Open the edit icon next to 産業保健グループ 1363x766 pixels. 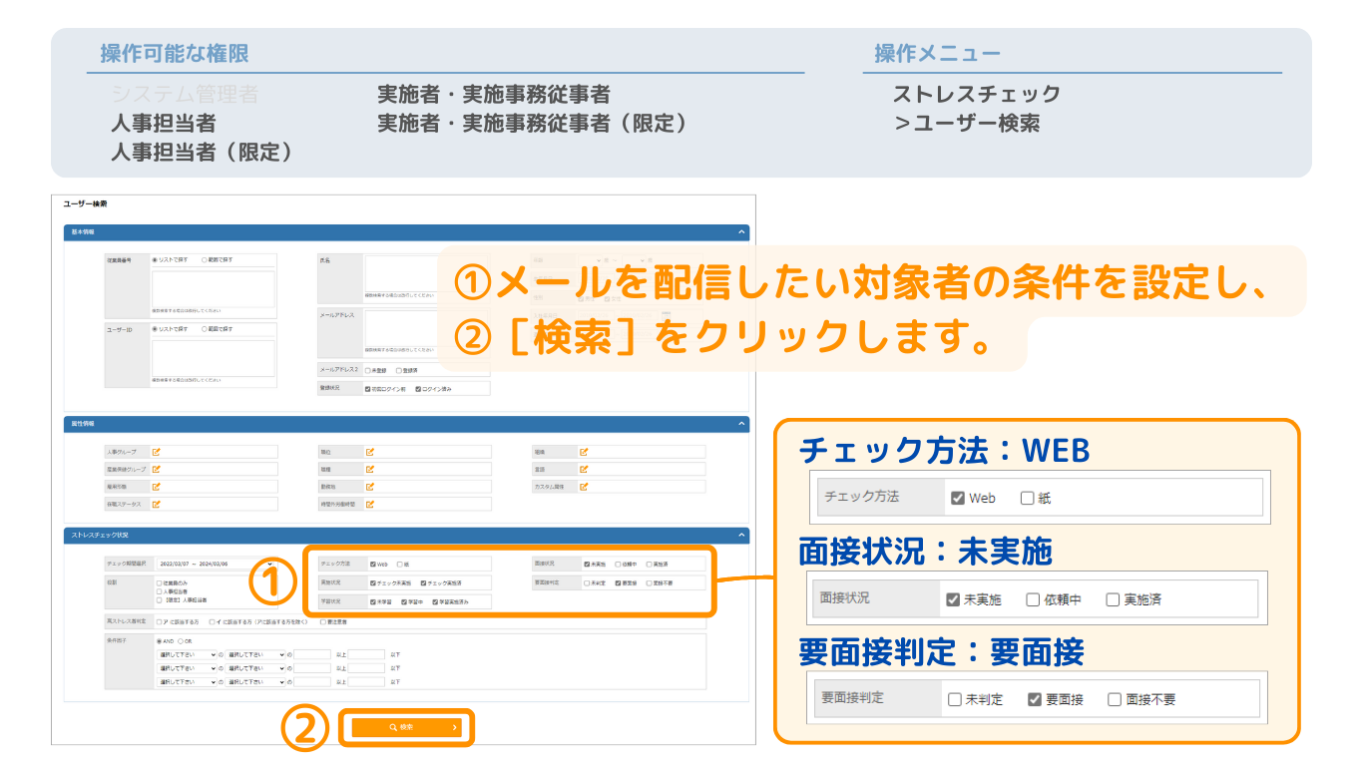click(x=156, y=469)
